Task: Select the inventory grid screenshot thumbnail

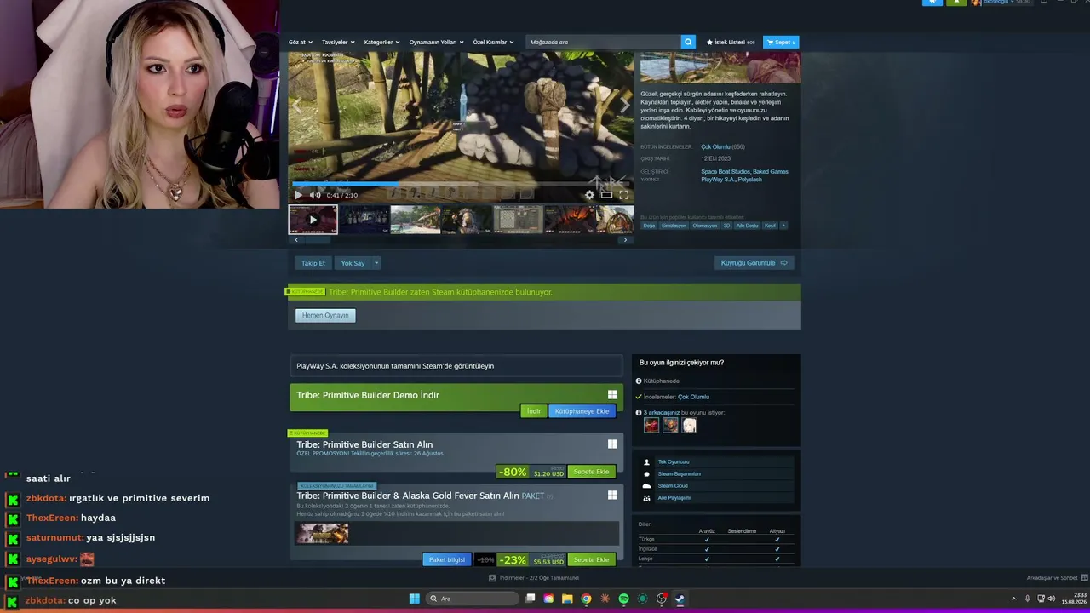Action: click(518, 219)
